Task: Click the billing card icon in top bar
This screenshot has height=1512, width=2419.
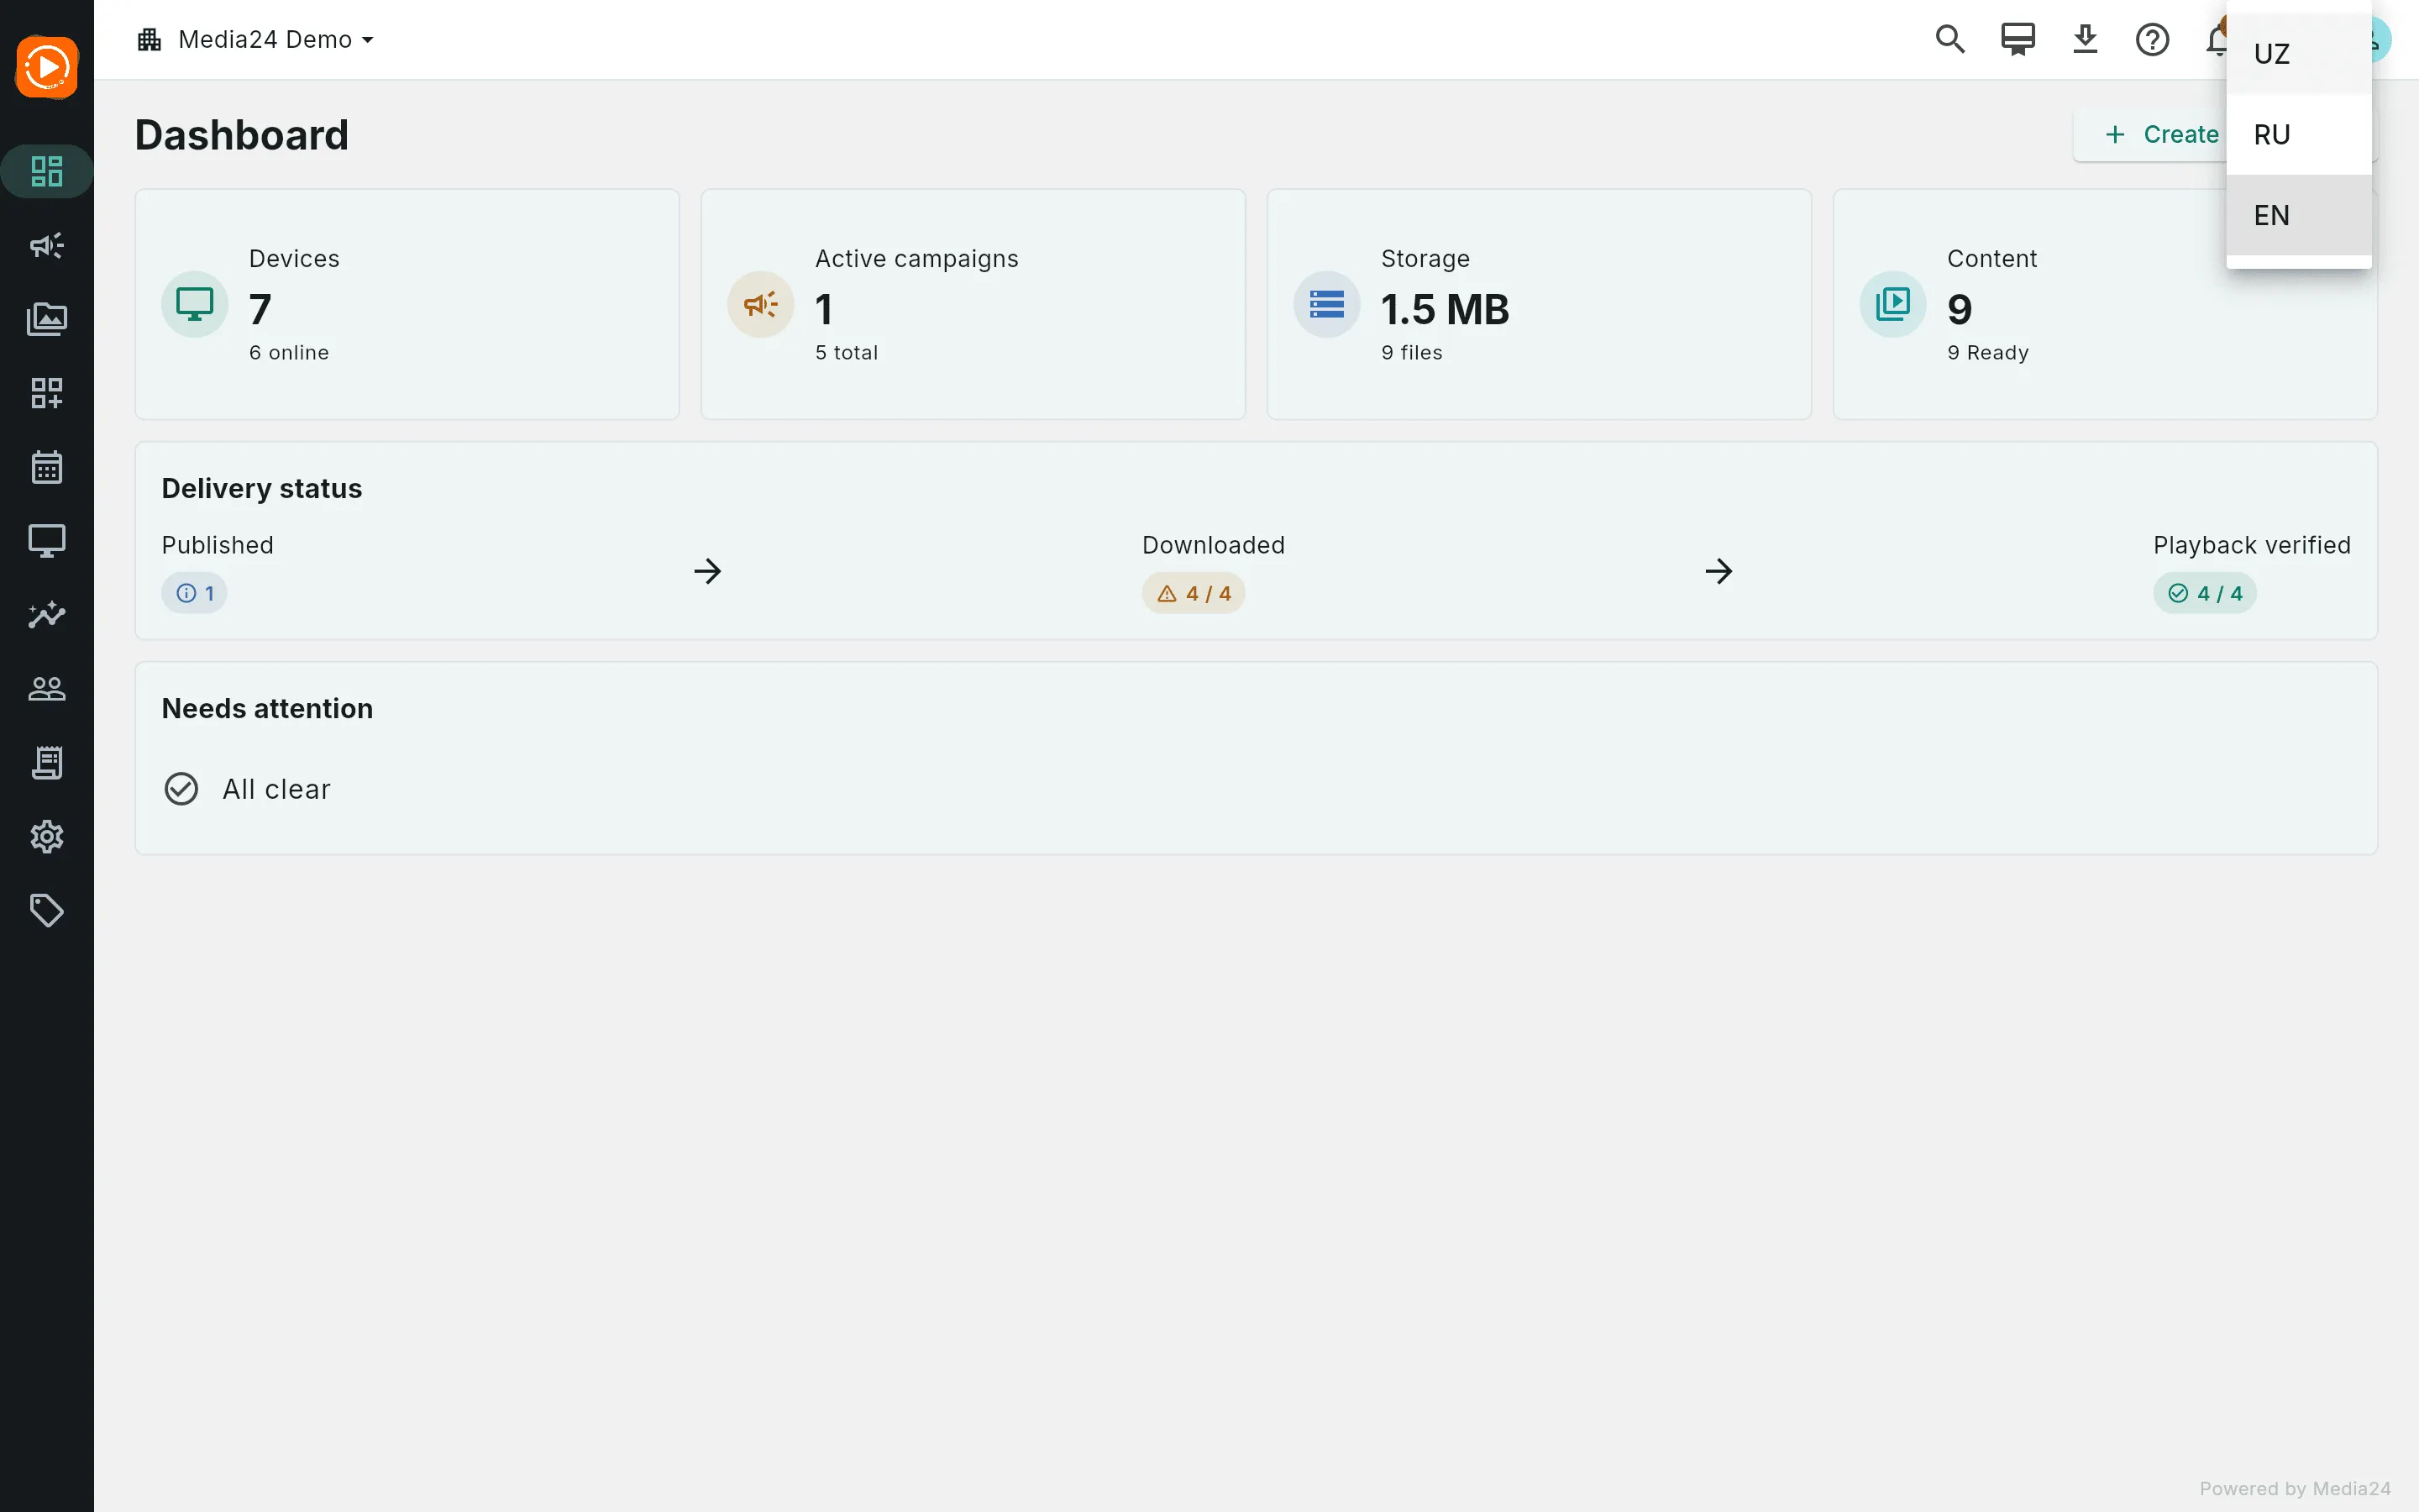Action: tap(2018, 39)
